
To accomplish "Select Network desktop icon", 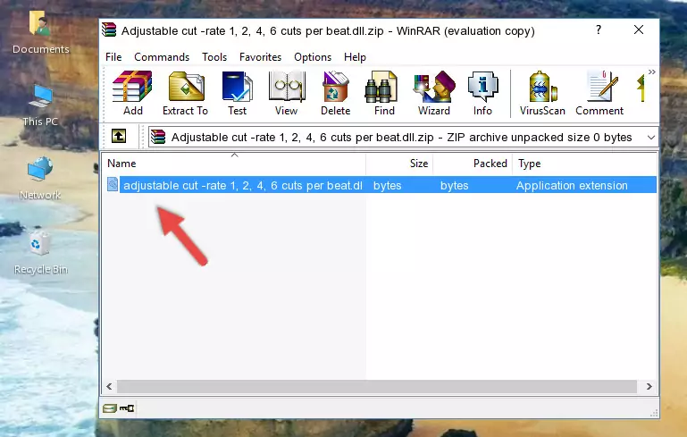I will coord(40,179).
